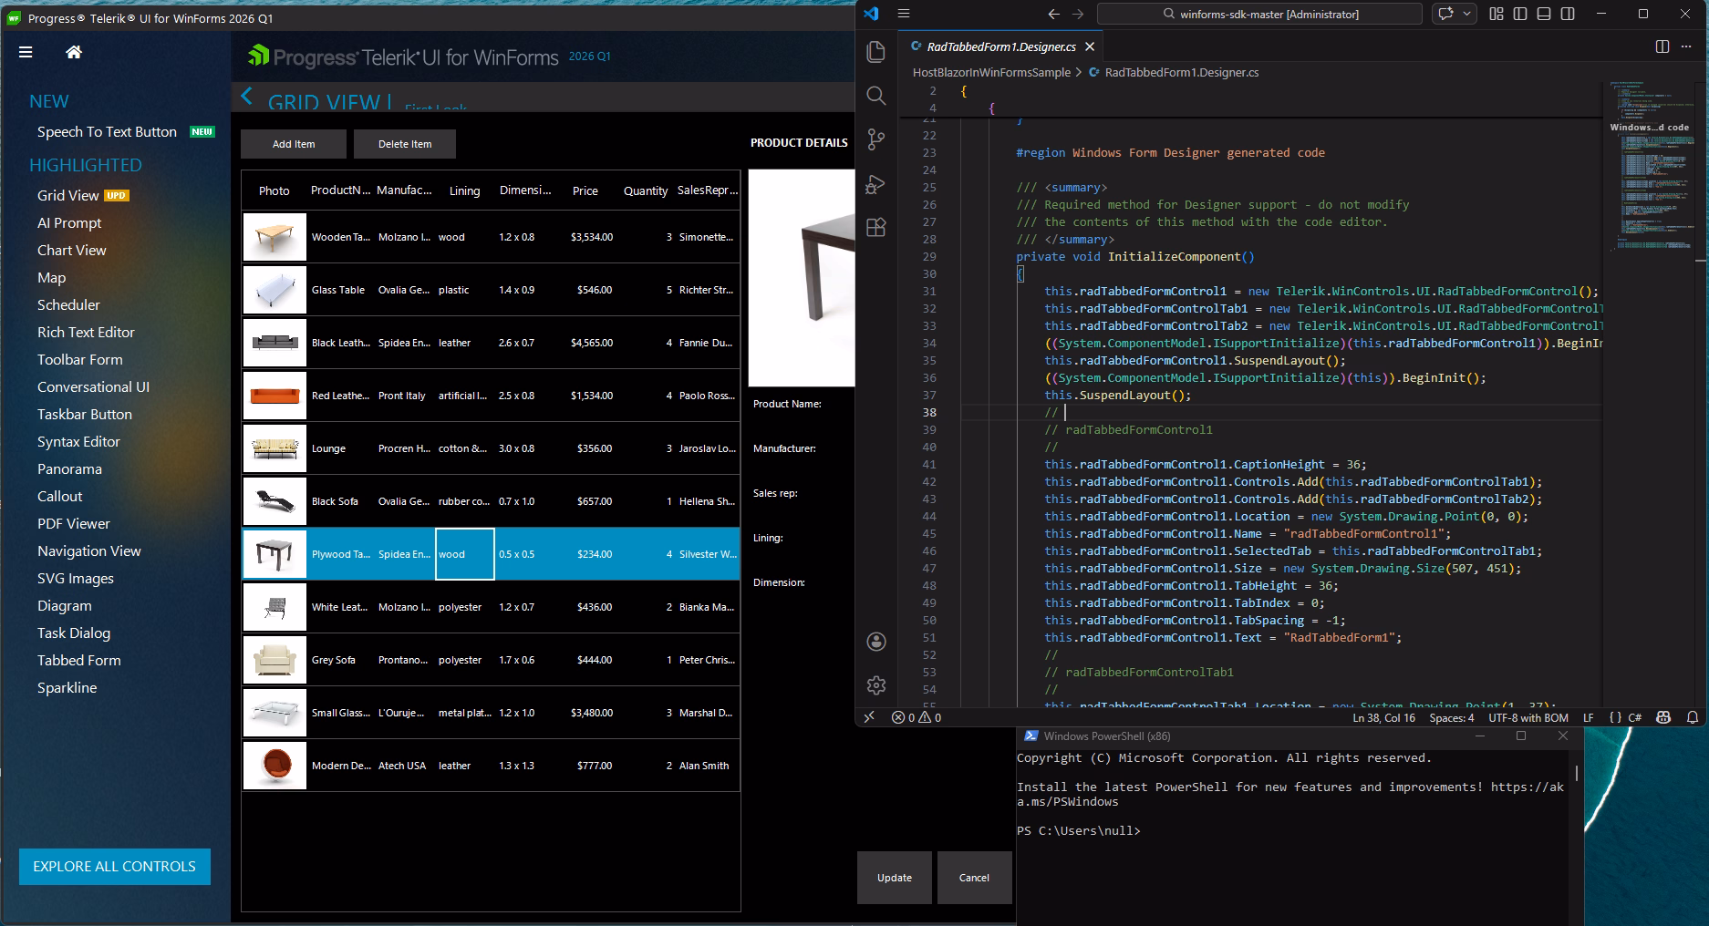The width and height of the screenshot is (1709, 926).
Task: Change indentation via Spaces: 4
Action: (1451, 717)
